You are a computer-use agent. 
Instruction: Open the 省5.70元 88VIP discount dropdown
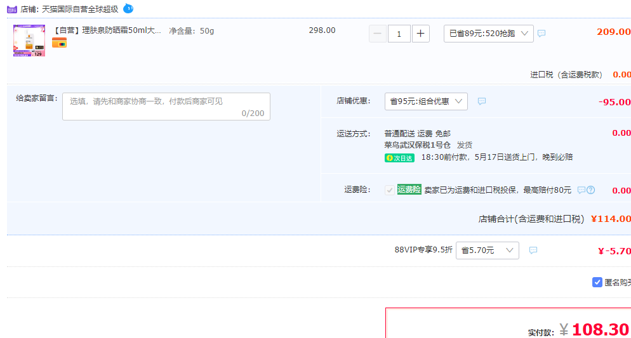point(488,250)
